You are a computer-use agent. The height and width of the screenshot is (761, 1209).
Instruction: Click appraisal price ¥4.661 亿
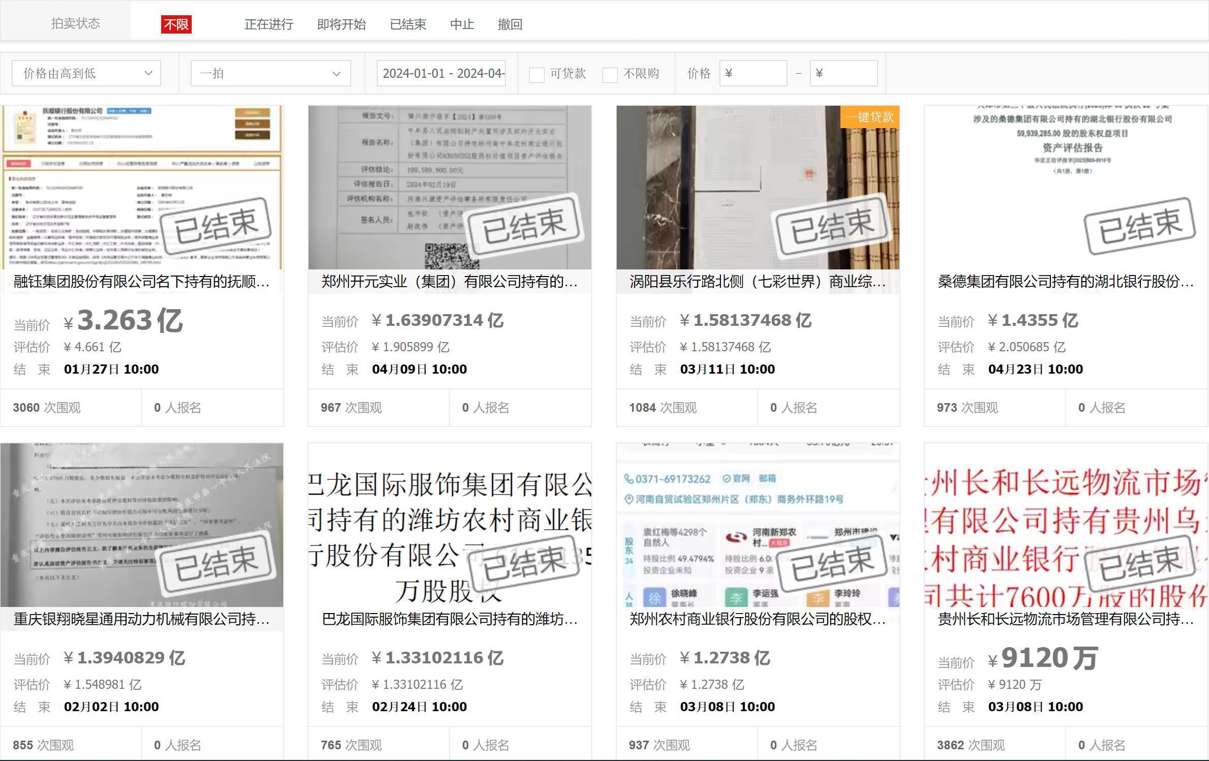pos(92,347)
